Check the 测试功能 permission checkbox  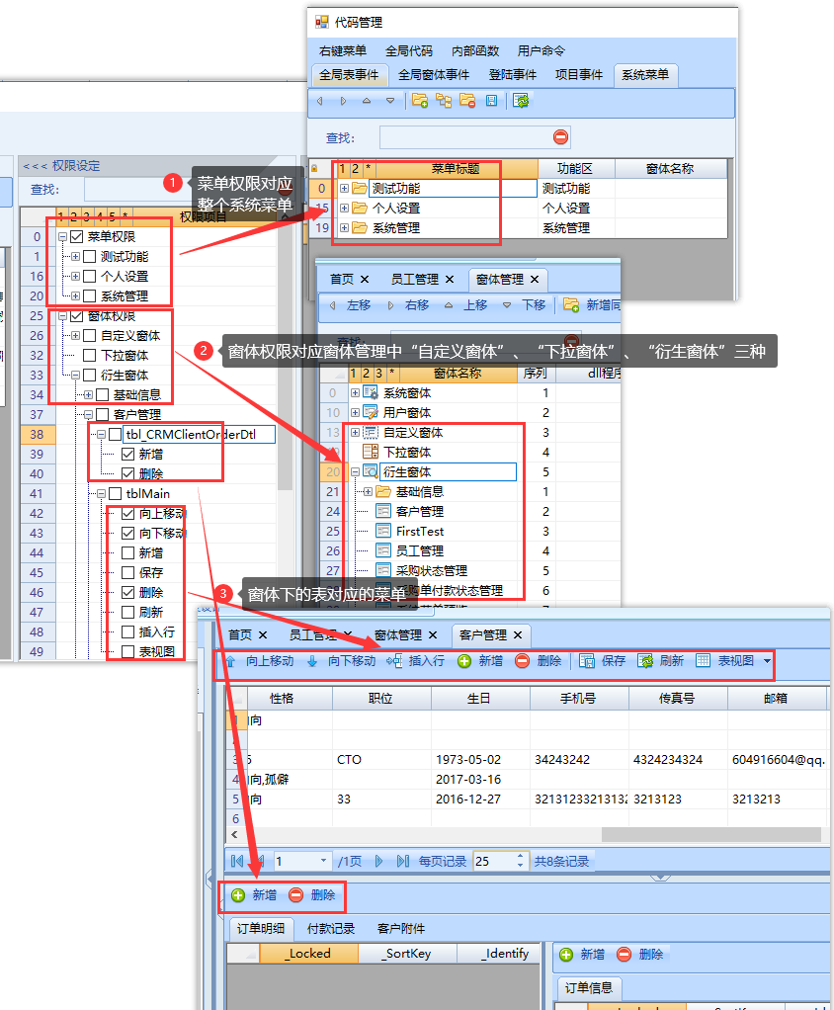click(90, 256)
